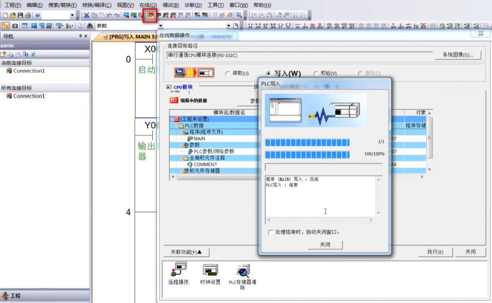Select COMMENT in the data list
This screenshot has height=303, width=492.
click(205, 164)
